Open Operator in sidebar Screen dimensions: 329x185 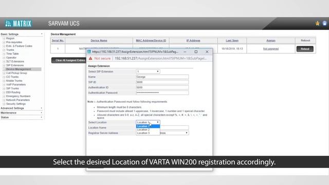click(x=11, y=58)
